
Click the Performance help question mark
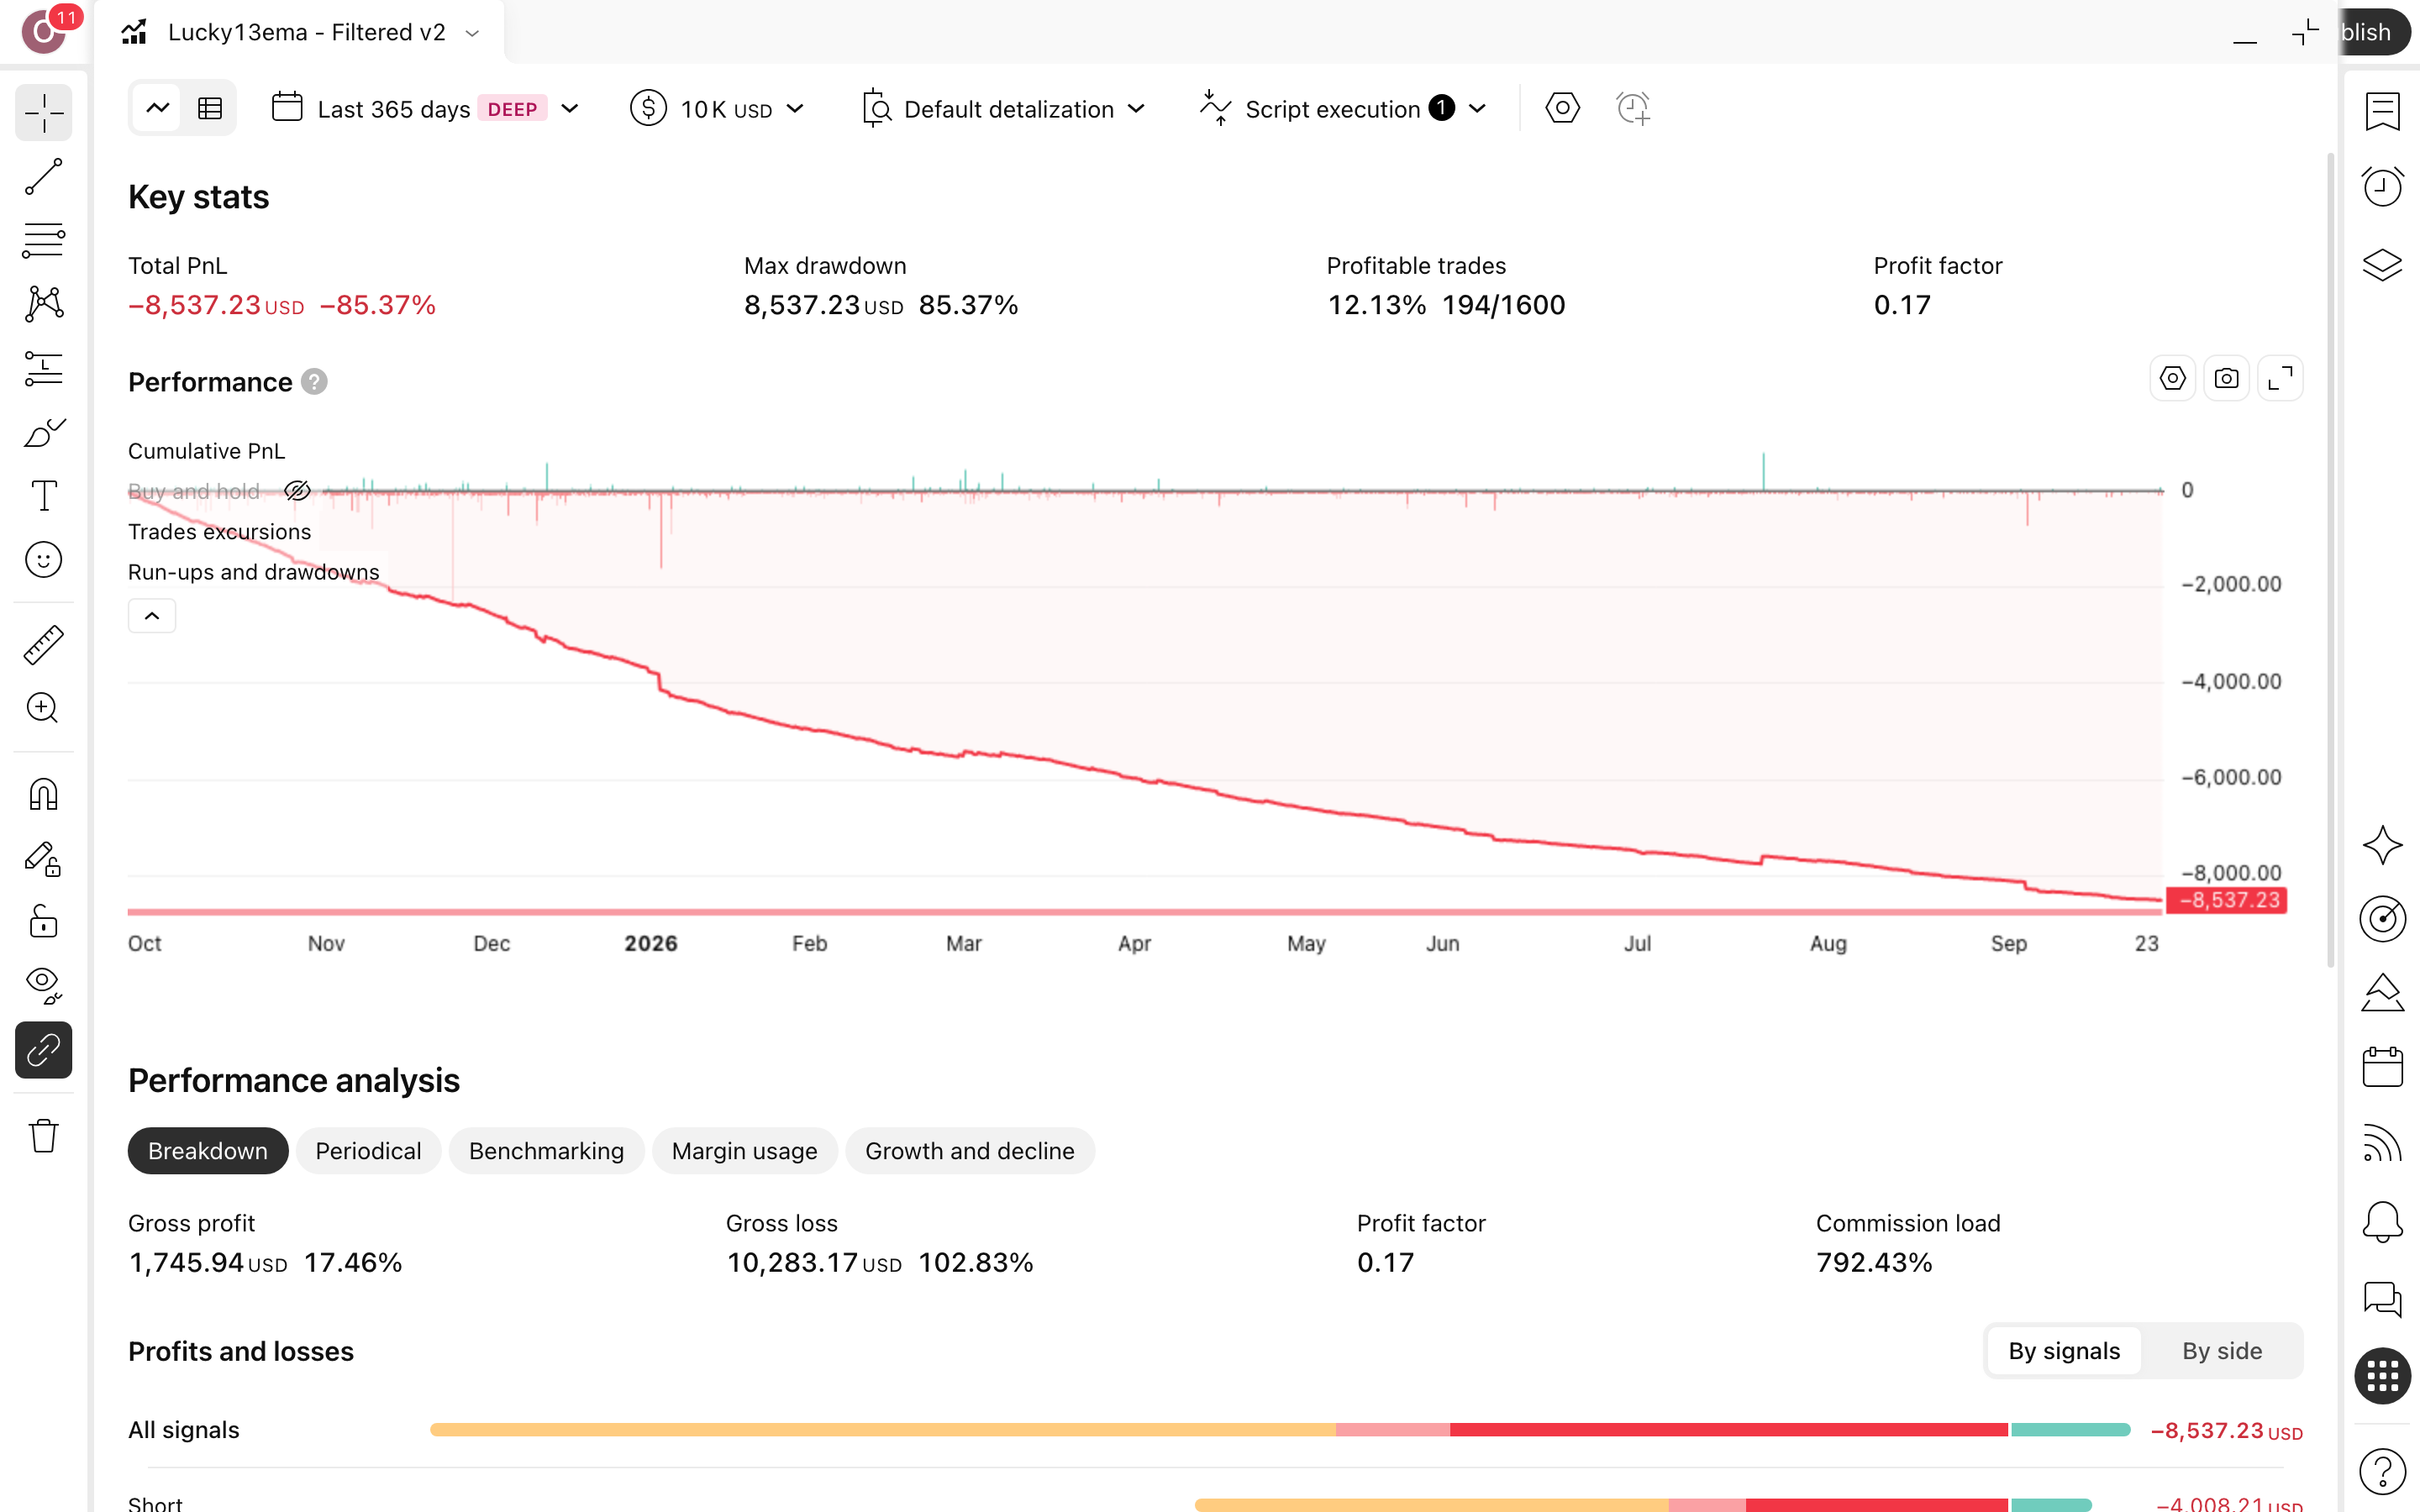pyautogui.click(x=314, y=382)
